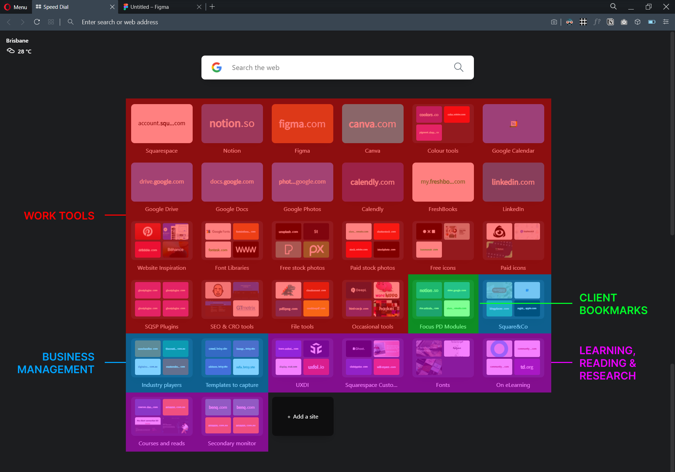Screen dimensions: 675x472
Task: Open the Speed Dial grid icon in toolbar
Action: tap(51, 22)
